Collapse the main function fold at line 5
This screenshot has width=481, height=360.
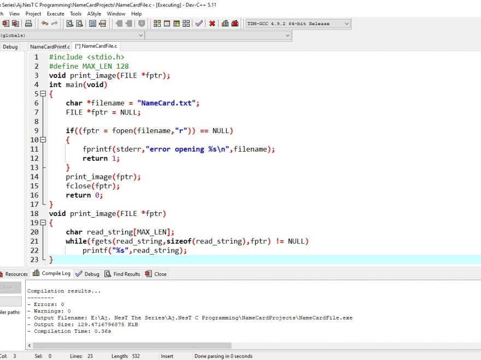point(44,94)
